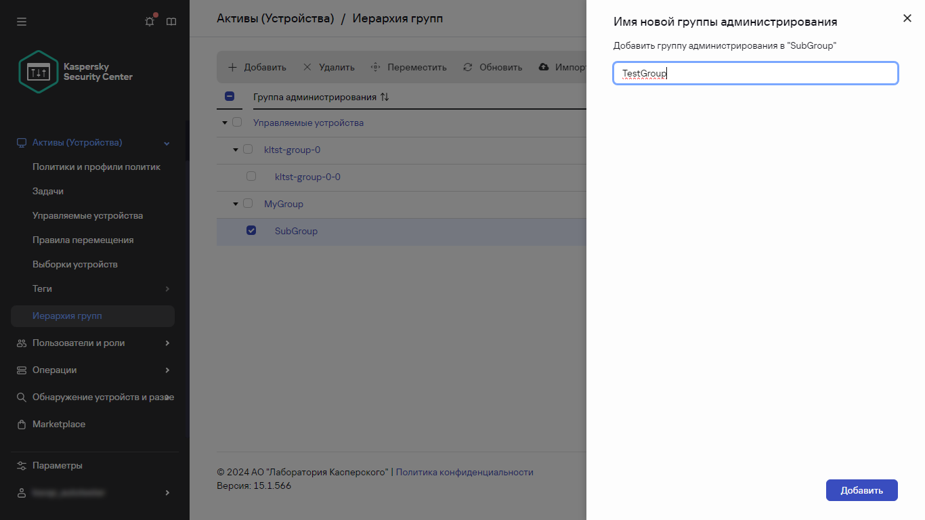Click the sort arrows beside Группа администрирования
The width and height of the screenshot is (925, 520).
(385, 97)
